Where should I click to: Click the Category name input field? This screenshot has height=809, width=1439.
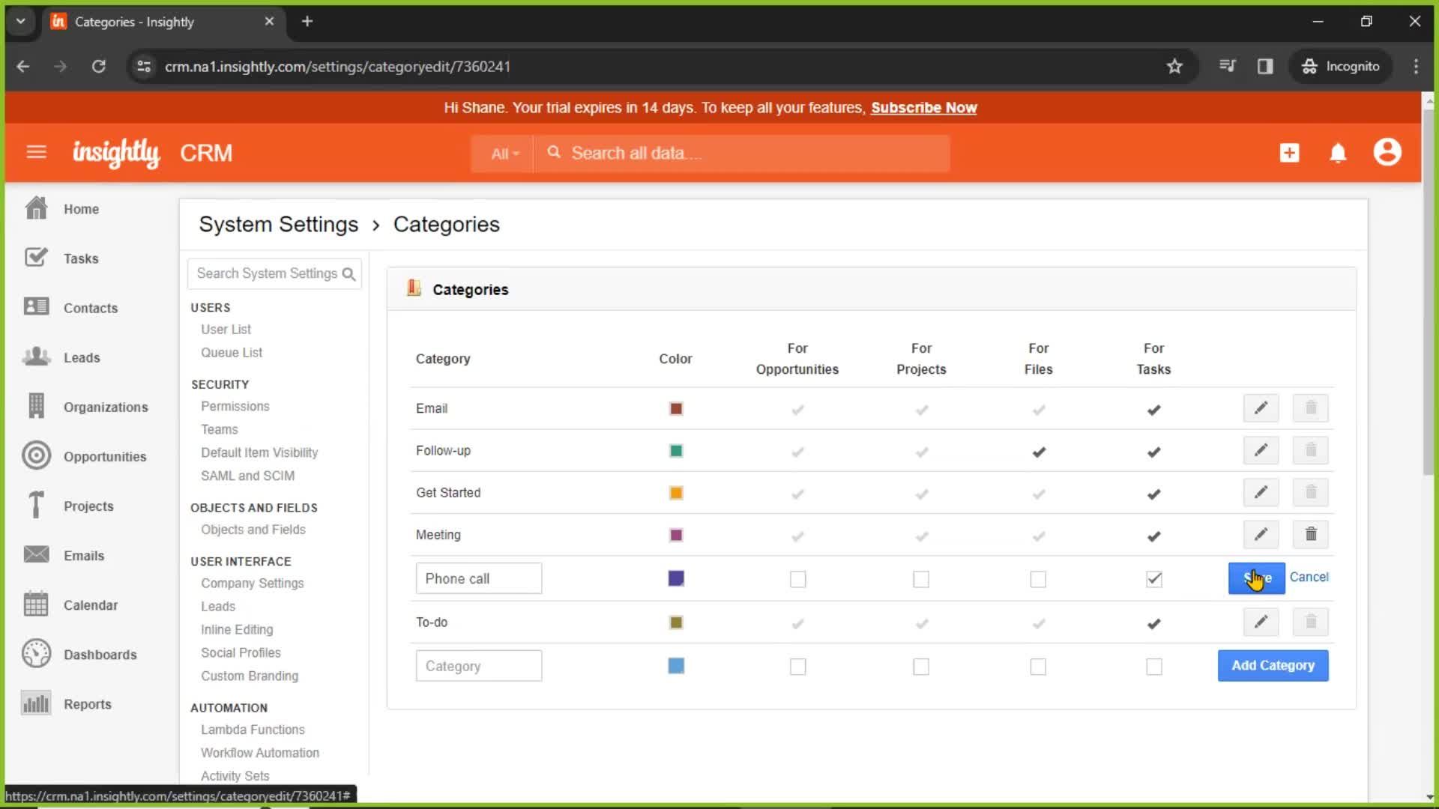480,666
